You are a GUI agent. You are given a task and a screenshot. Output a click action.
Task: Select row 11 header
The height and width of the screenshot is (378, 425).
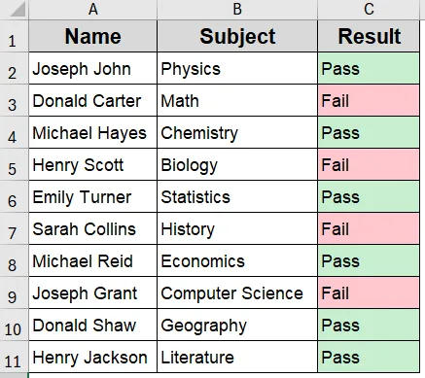pos(15,357)
